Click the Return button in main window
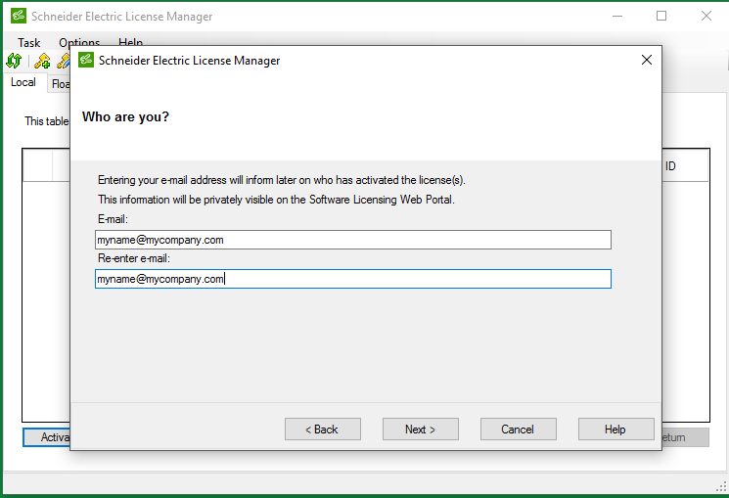Image resolution: width=729 pixels, height=498 pixels. pos(685,437)
